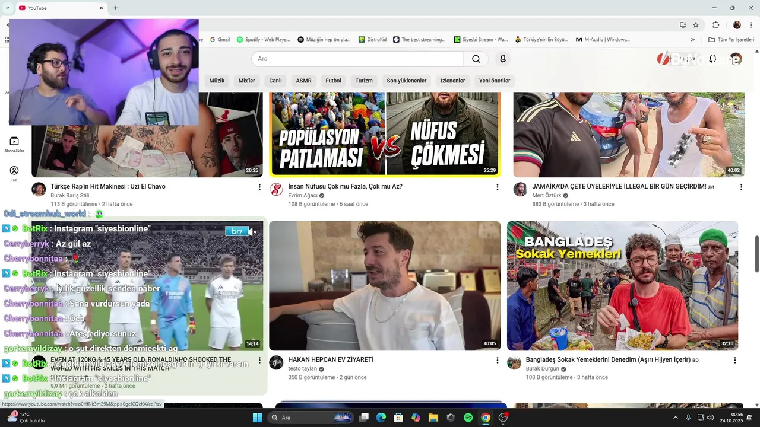
Task: Open File Explorer from the taskbar
Action: coord(433,418)
